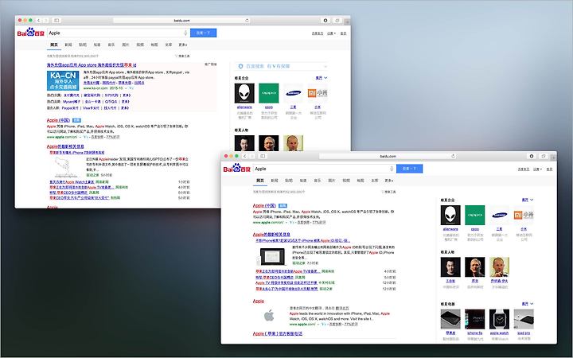Switch to 新闻 tab in the rear window

68,45
